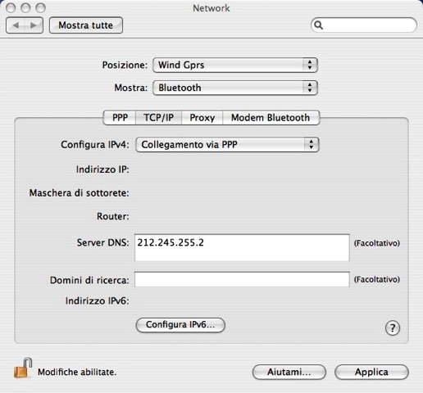Click the Modifiche abilitate text
The image size is (423, 393).
[77, 372]
